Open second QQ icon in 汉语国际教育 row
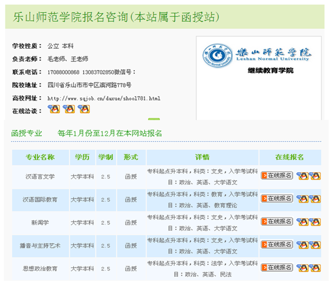The height and width of the screenshot is (281, 329). 315,199
